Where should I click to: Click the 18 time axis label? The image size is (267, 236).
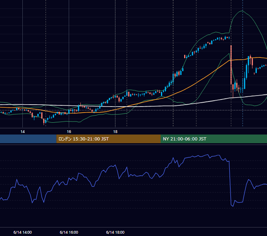tap(115, 132)
